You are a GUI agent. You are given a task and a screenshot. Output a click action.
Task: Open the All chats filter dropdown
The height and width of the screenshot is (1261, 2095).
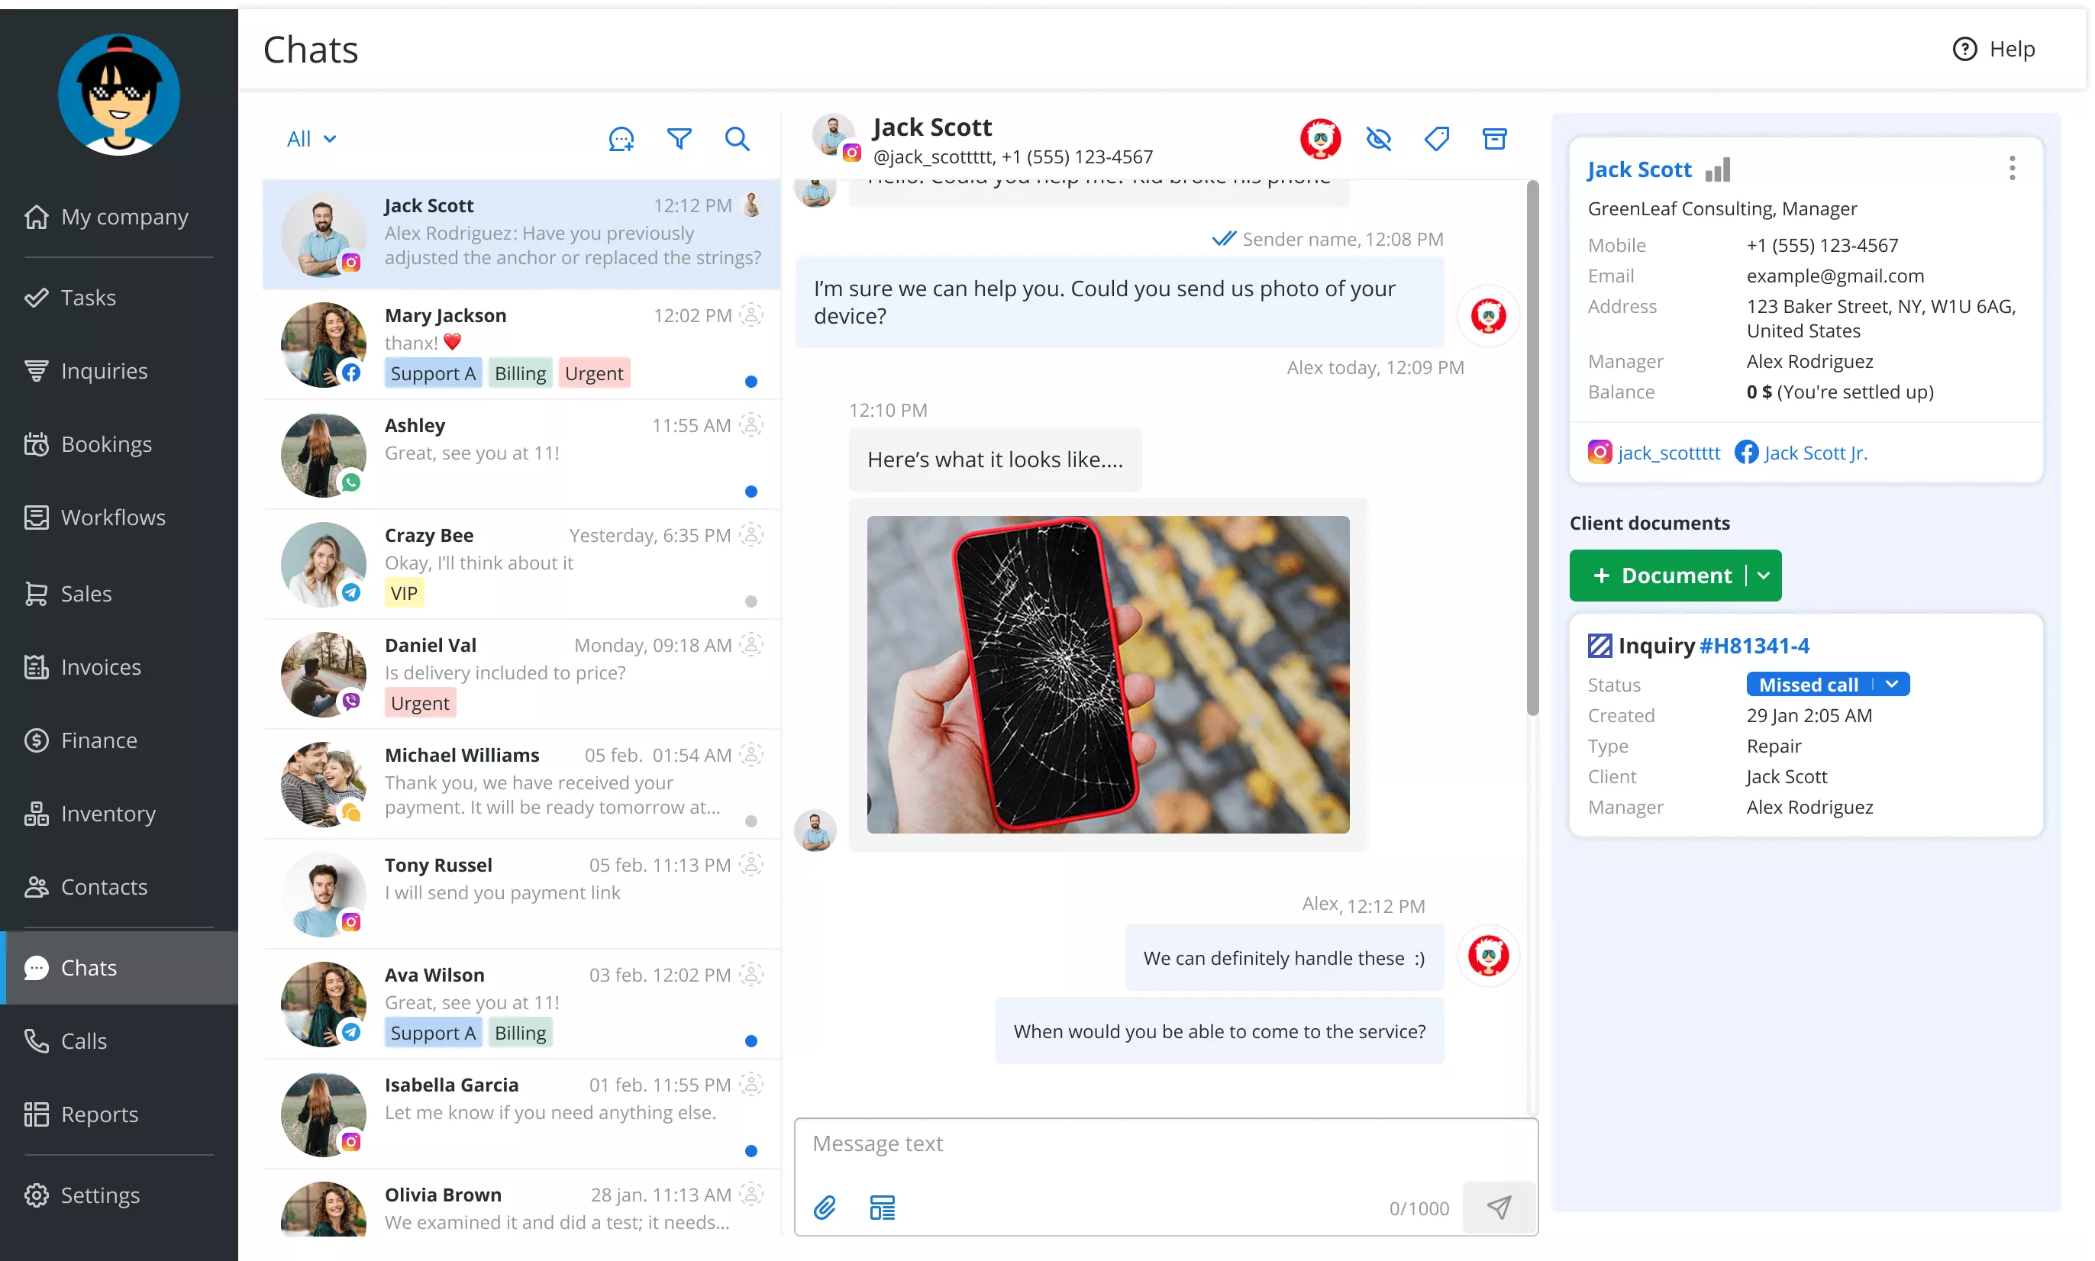click(309, 137)
